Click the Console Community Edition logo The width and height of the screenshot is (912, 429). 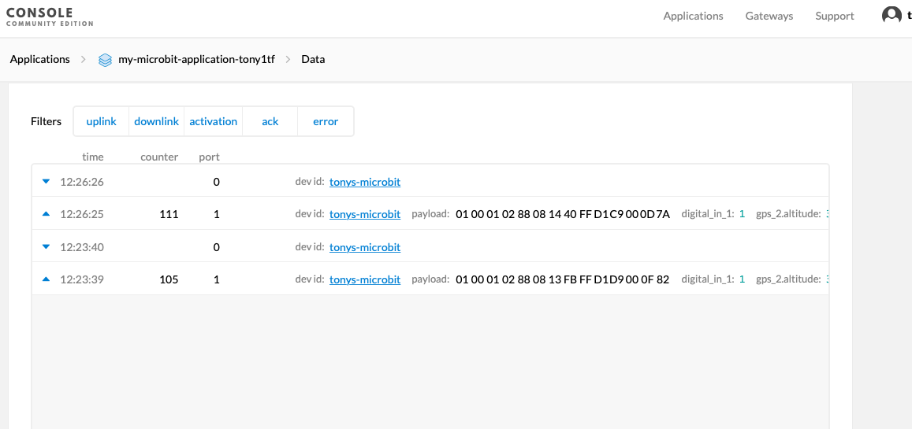[x=50, y=17]
